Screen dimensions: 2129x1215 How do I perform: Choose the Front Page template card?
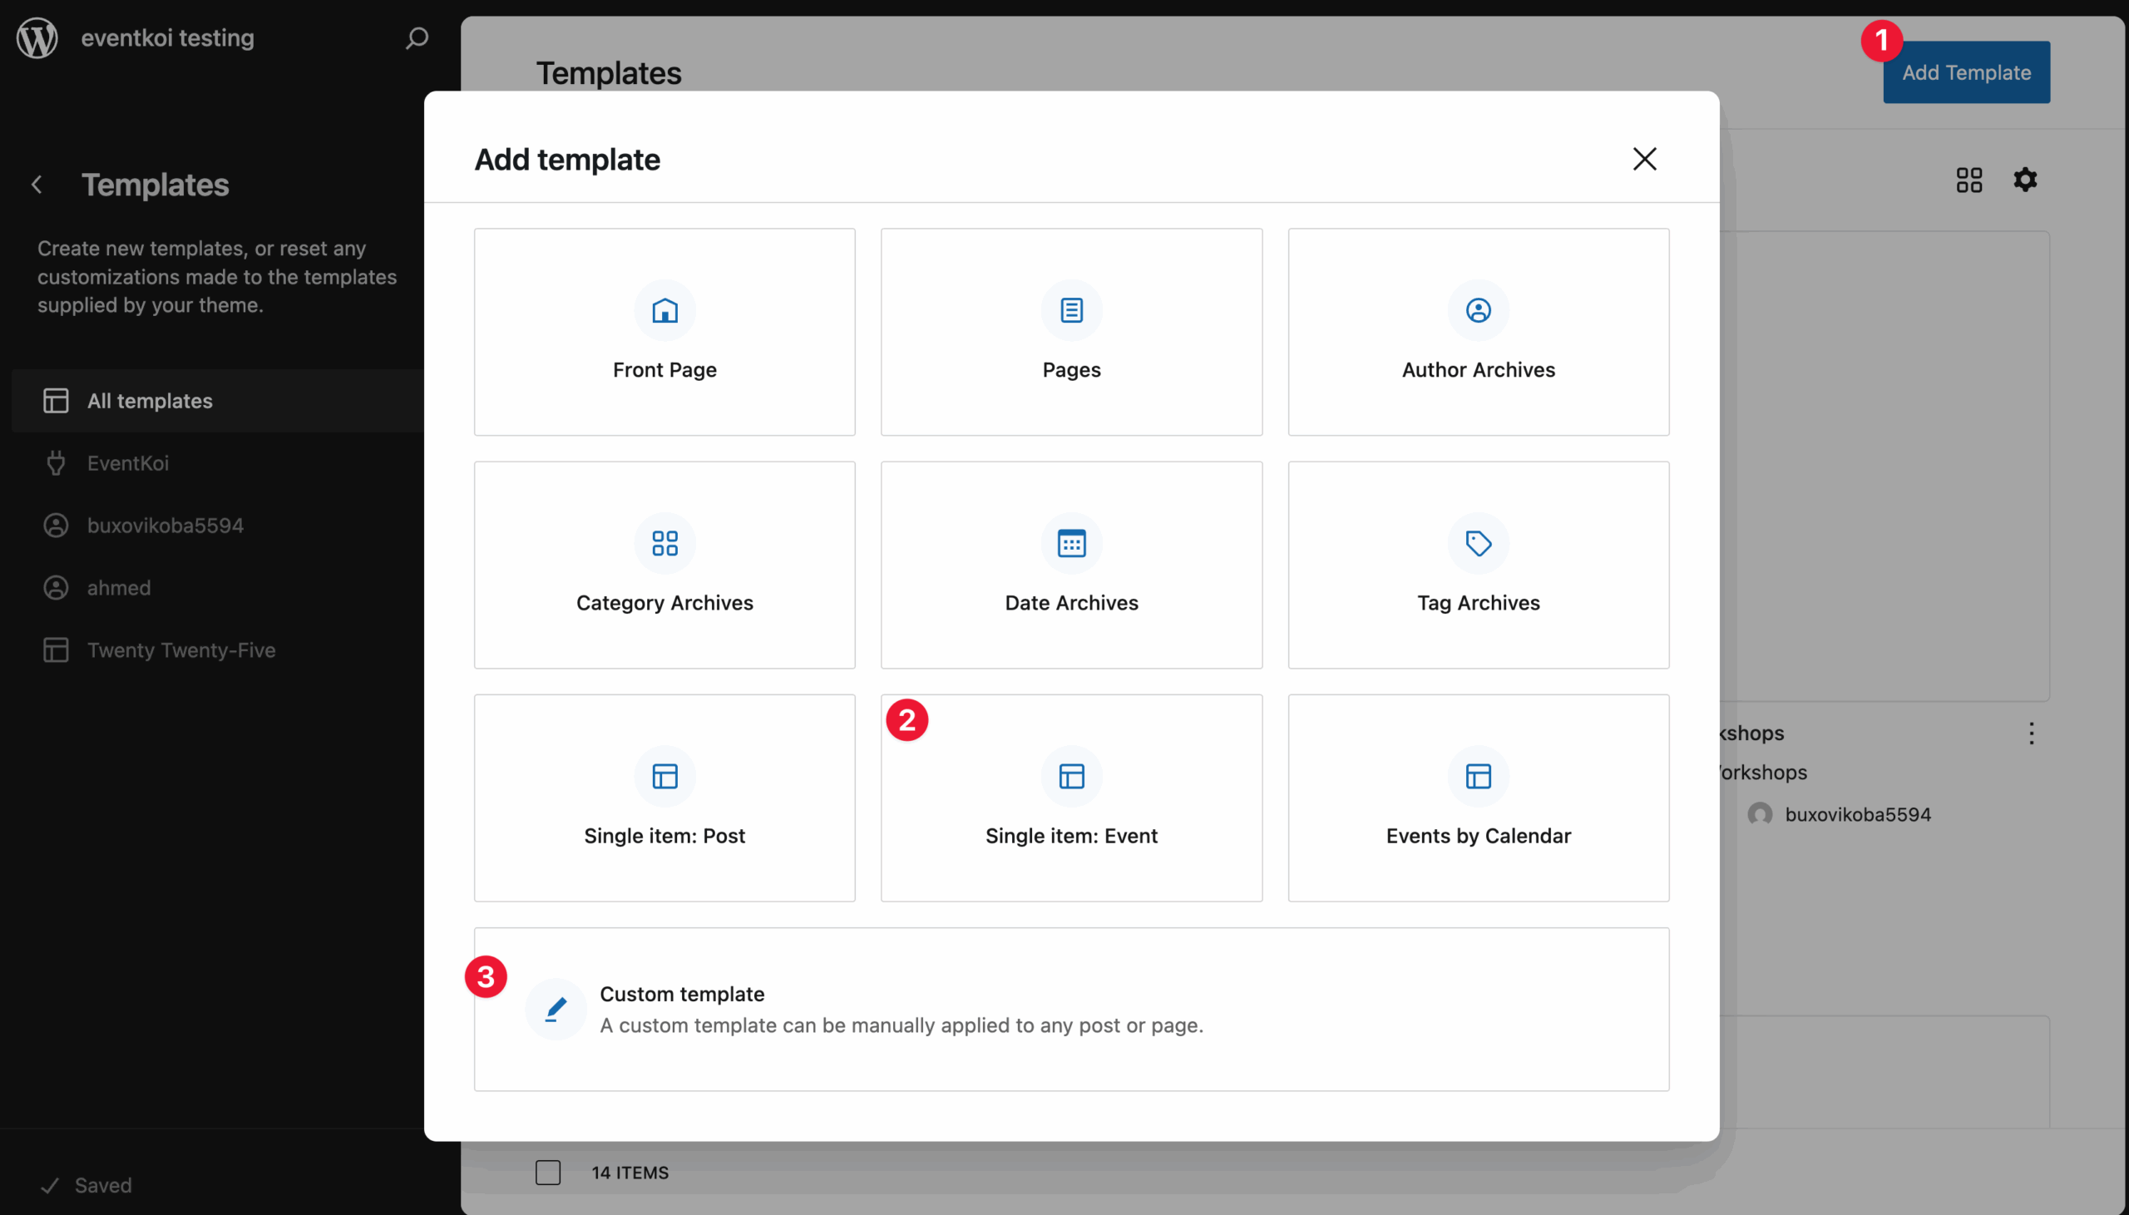(x=664, y=332)
